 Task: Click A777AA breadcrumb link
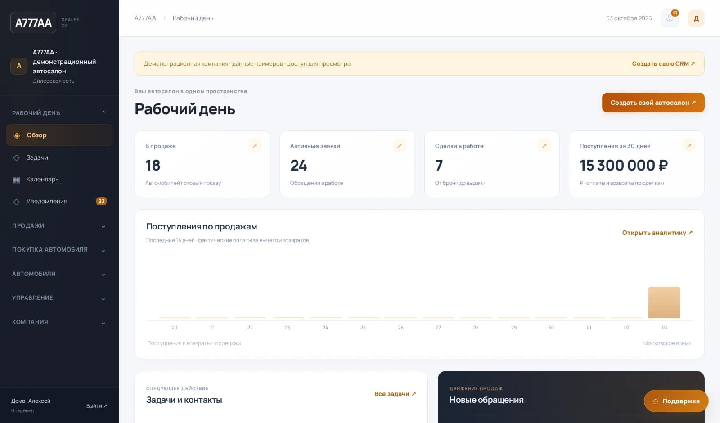click(145, 18)
